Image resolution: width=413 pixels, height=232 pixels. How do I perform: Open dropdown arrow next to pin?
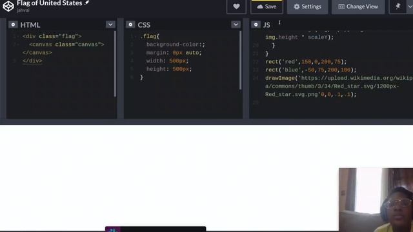click(410, 6)
